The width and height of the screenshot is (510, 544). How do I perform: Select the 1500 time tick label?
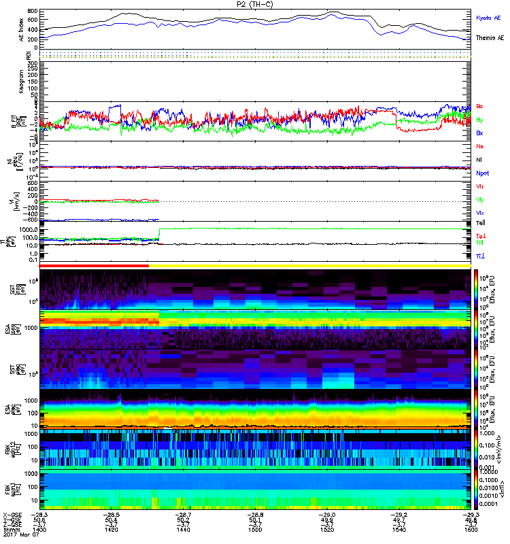(x=255, y=530)
